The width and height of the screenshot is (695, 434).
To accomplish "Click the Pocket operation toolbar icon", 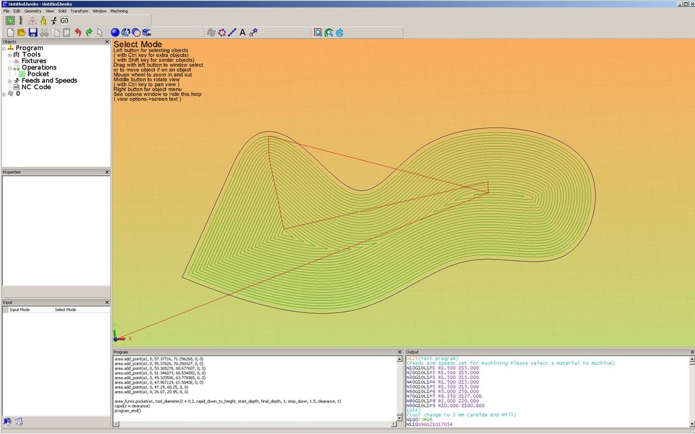I will click(x=10, y=20).
